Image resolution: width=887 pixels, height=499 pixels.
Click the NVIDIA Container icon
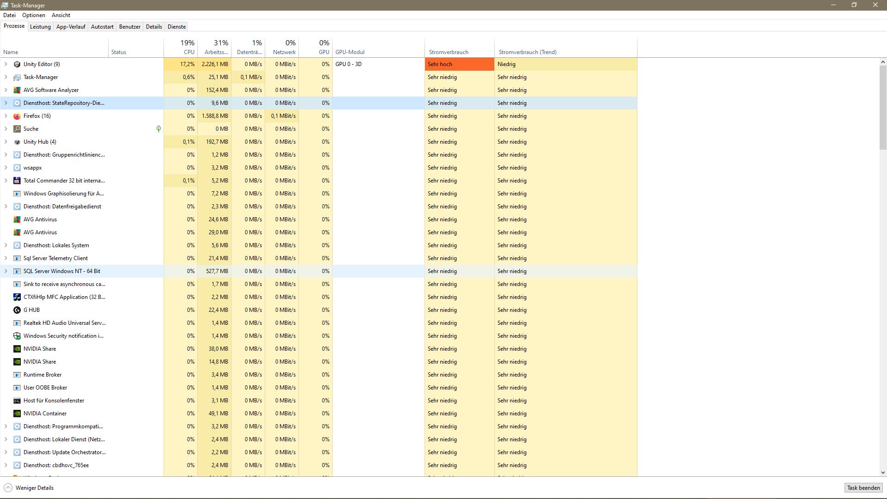tap(17, 413)
